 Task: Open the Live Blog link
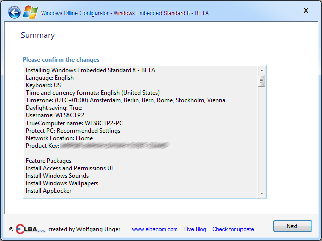195,229
